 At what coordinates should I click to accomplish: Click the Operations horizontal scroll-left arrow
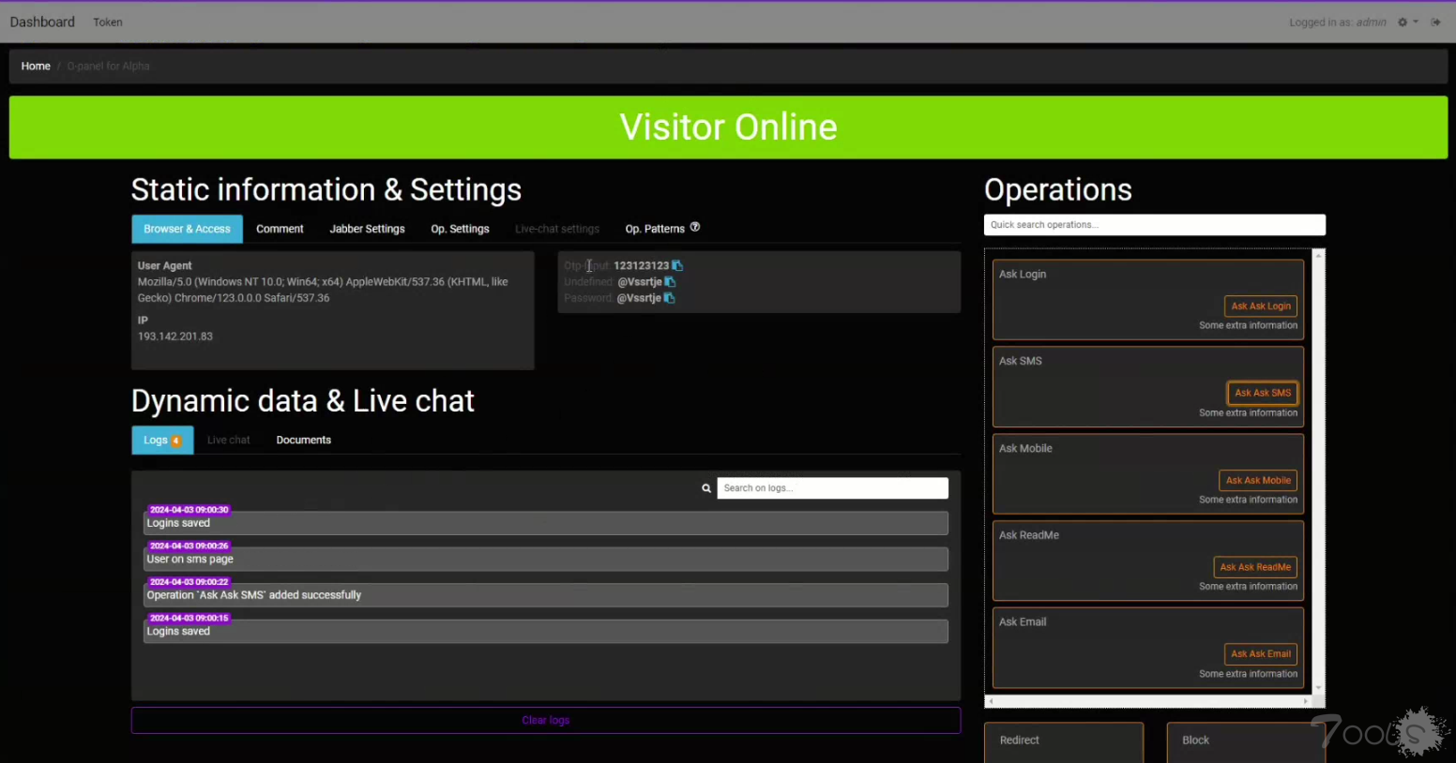(x=991, y=701)
